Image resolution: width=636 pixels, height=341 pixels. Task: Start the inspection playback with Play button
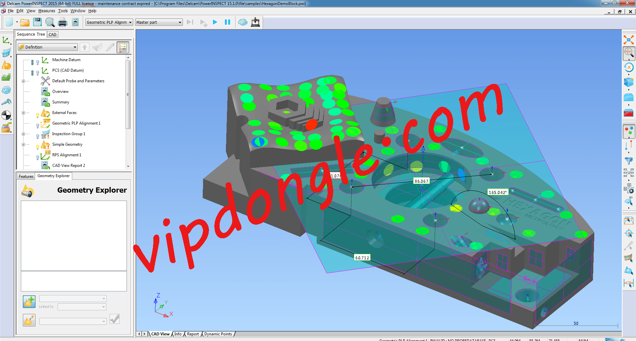215,22
